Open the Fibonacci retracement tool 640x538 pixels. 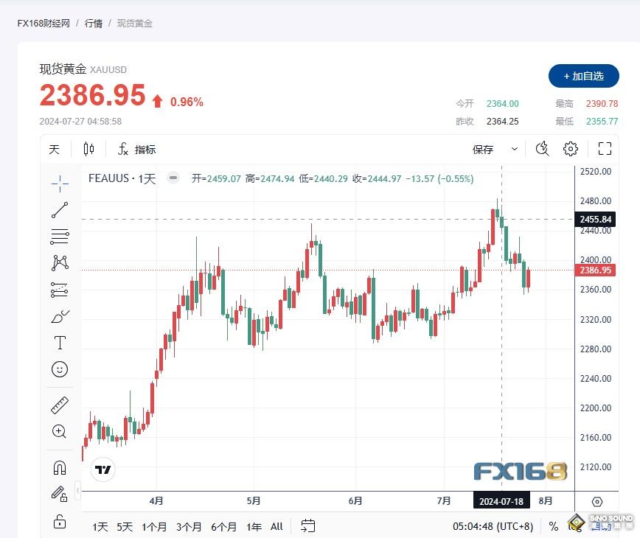(x=60, y=237)
